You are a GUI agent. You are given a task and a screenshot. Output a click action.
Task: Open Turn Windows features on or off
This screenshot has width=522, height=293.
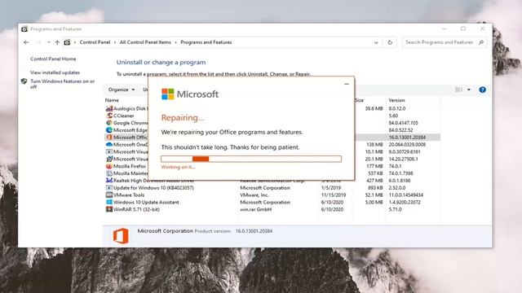coord(62,84)
